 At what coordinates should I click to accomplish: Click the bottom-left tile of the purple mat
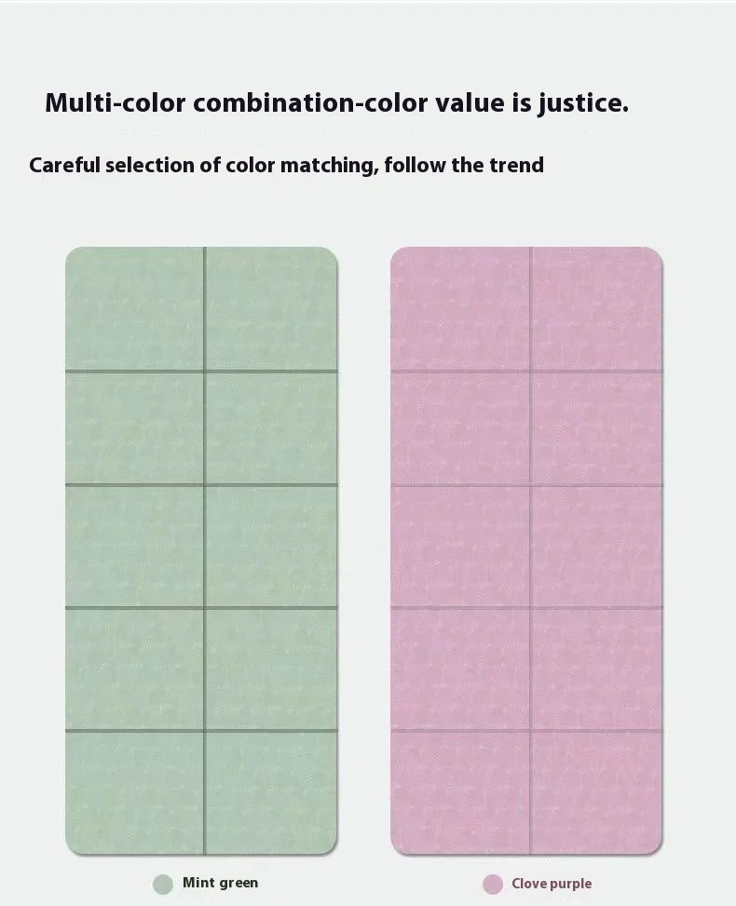click(460, 791)
